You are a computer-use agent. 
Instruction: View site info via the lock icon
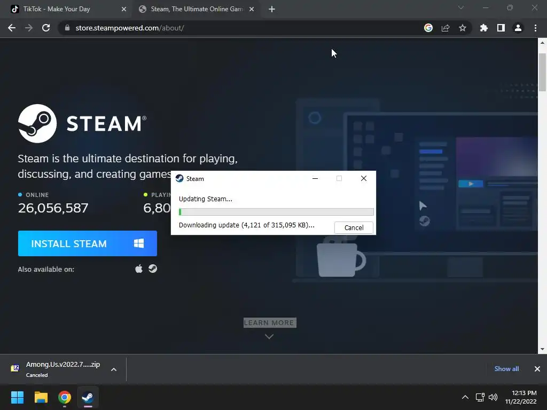(67, 28)
